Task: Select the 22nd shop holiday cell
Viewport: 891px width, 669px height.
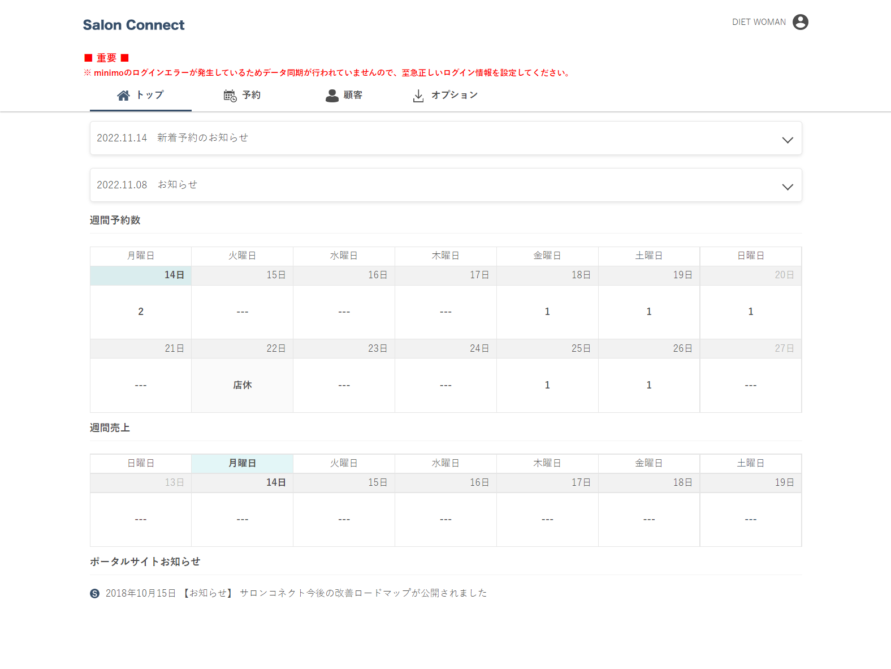Action: (x=242, y=385)
